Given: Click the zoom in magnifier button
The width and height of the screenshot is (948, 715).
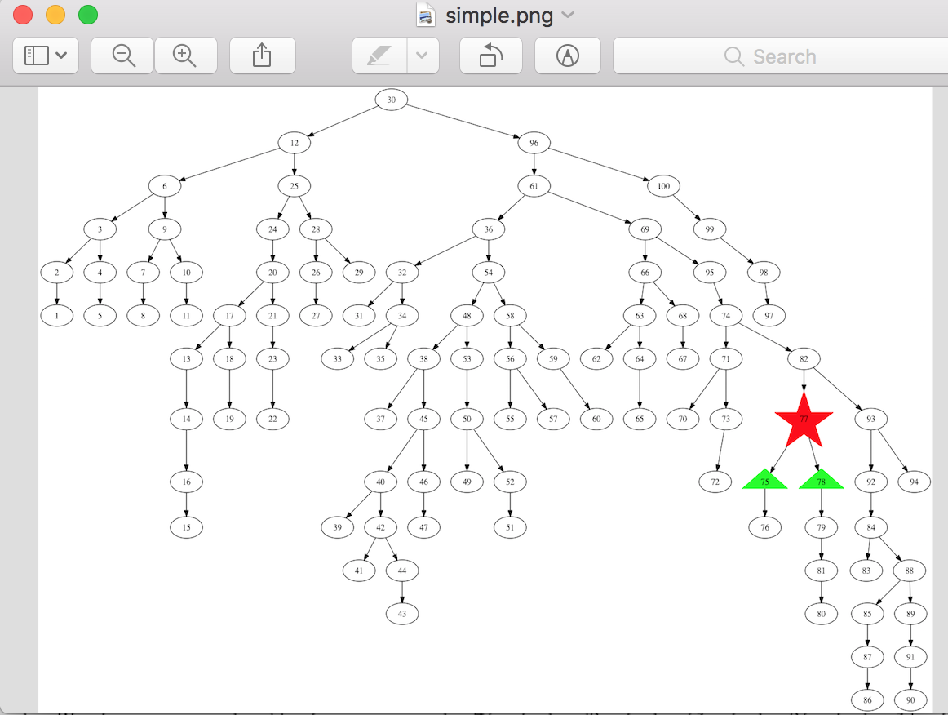Looking at the screenshot, I should coord(185,56).
